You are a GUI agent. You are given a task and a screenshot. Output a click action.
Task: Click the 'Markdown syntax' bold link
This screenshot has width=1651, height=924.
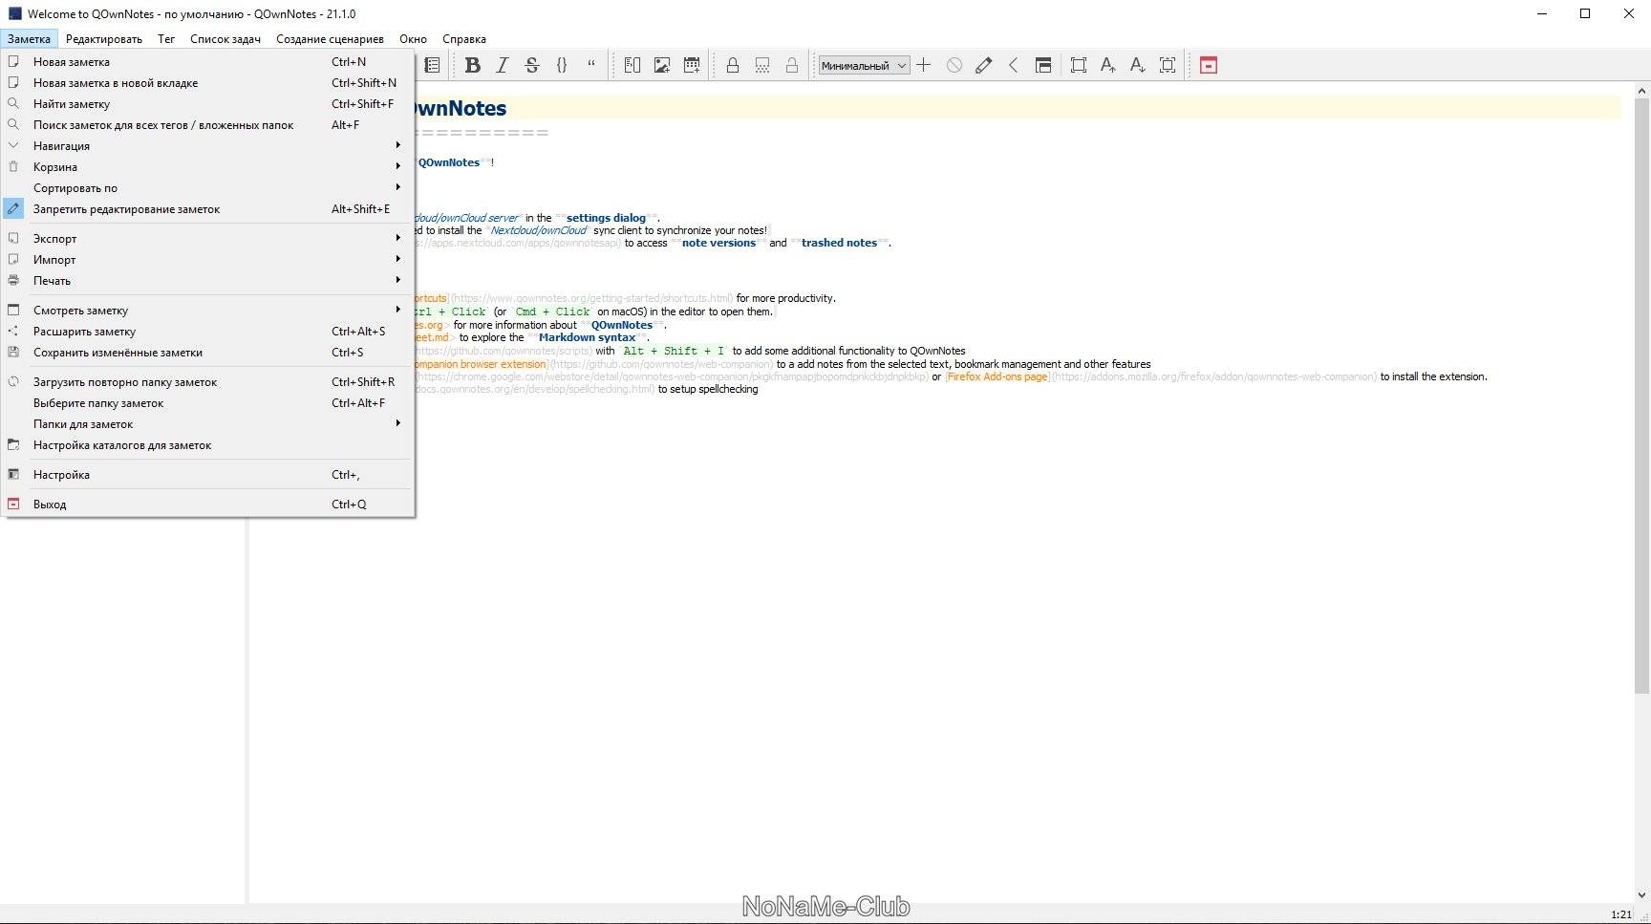click(587, 337)
